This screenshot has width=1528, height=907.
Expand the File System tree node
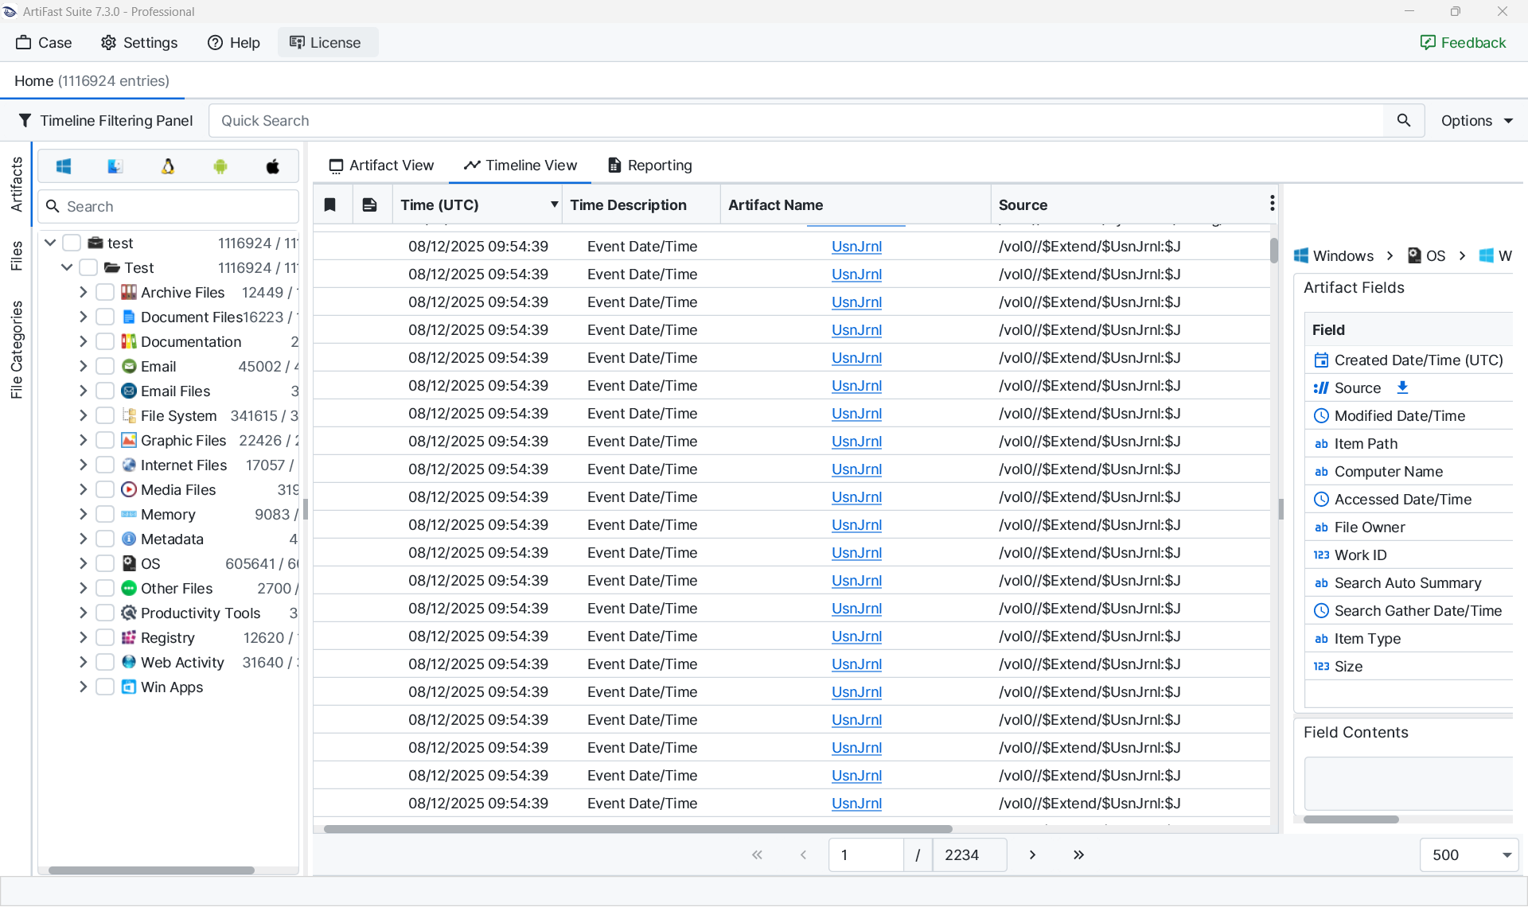pyautogui.click(x=83, y=416)
